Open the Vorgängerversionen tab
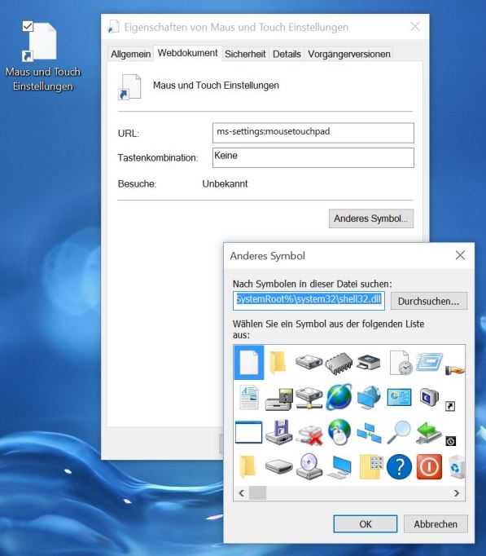486x556 pixels. coord(349,54)
